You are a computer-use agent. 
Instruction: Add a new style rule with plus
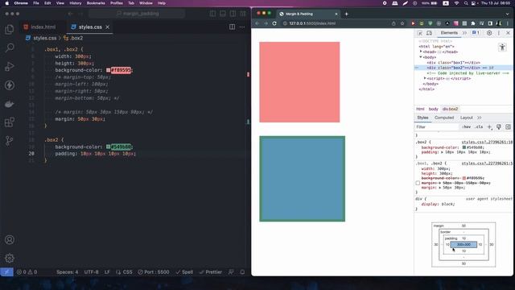click(489, 127)
